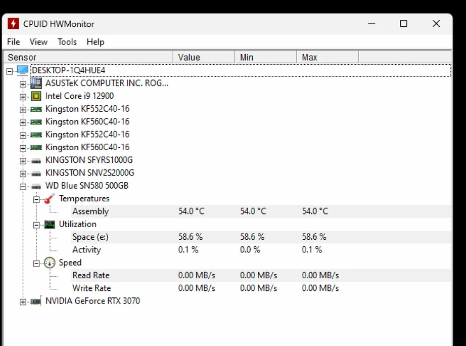Expand the Intel Core i9 12900 node
Image resolution: width=466 pixels, height=346 pixels.
23,97
